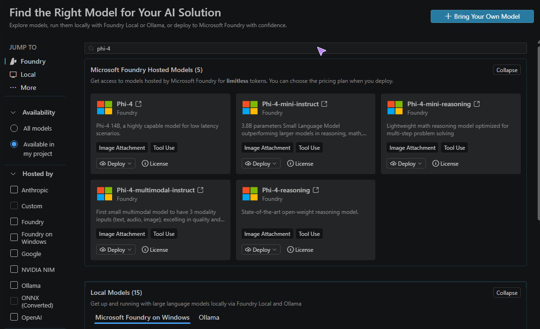540x329 pixels.
Task: Select the All models radio button
Action: click(14, 128)
